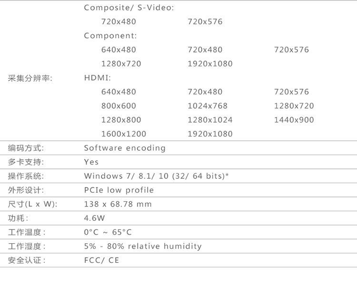The width and height of the screenshot is (357, 290).
Task: Click the 1024x768 resolution value
Action: click(208, 106)
